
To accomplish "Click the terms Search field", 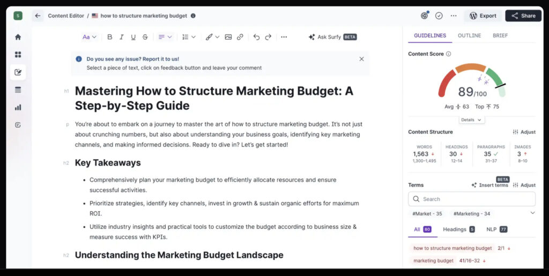I will coord(472,199).
